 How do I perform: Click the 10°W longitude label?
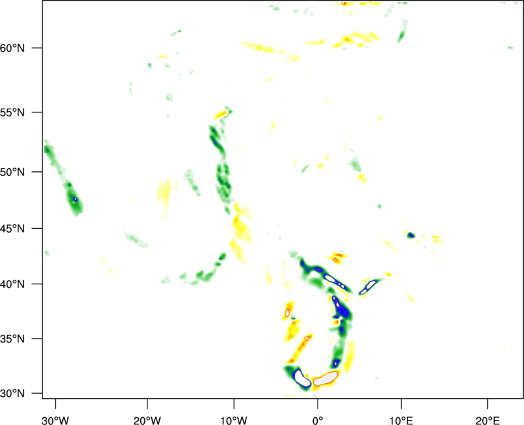(234, 420)
